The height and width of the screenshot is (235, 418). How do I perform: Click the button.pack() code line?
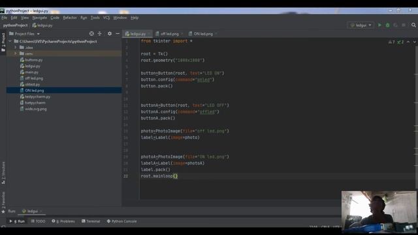point(157,86)
